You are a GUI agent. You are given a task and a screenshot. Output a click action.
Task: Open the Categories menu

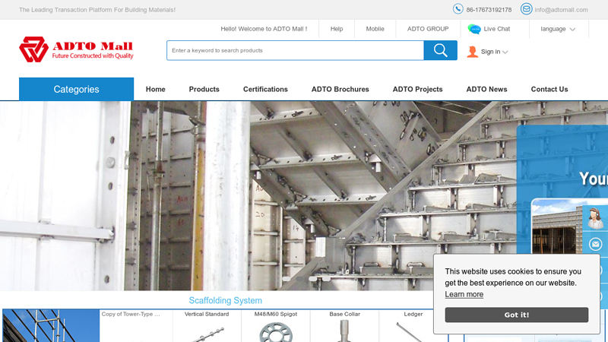77,89
